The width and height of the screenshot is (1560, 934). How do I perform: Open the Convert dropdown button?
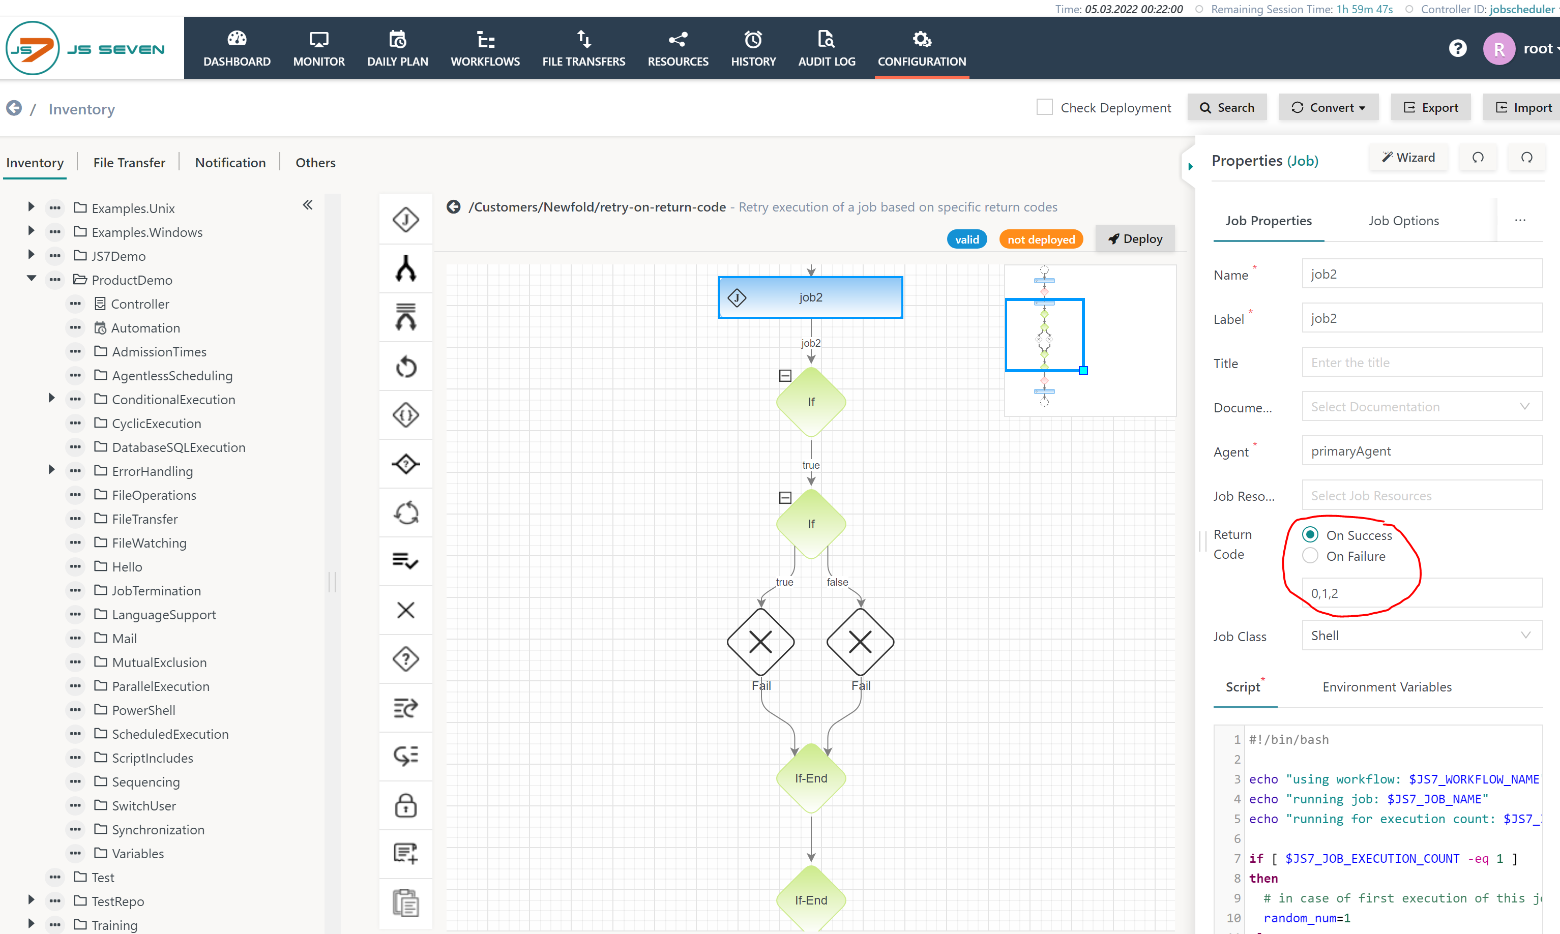1329,107
